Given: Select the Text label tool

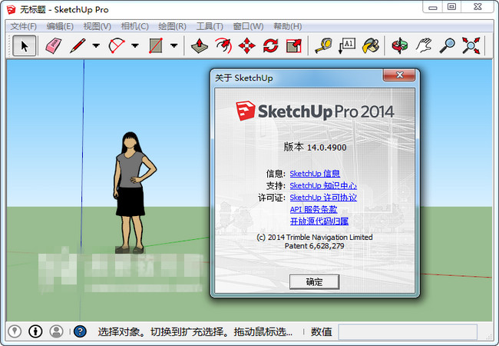Looking at the screenshot, I should pyautogui.click(x=346, y=46).
